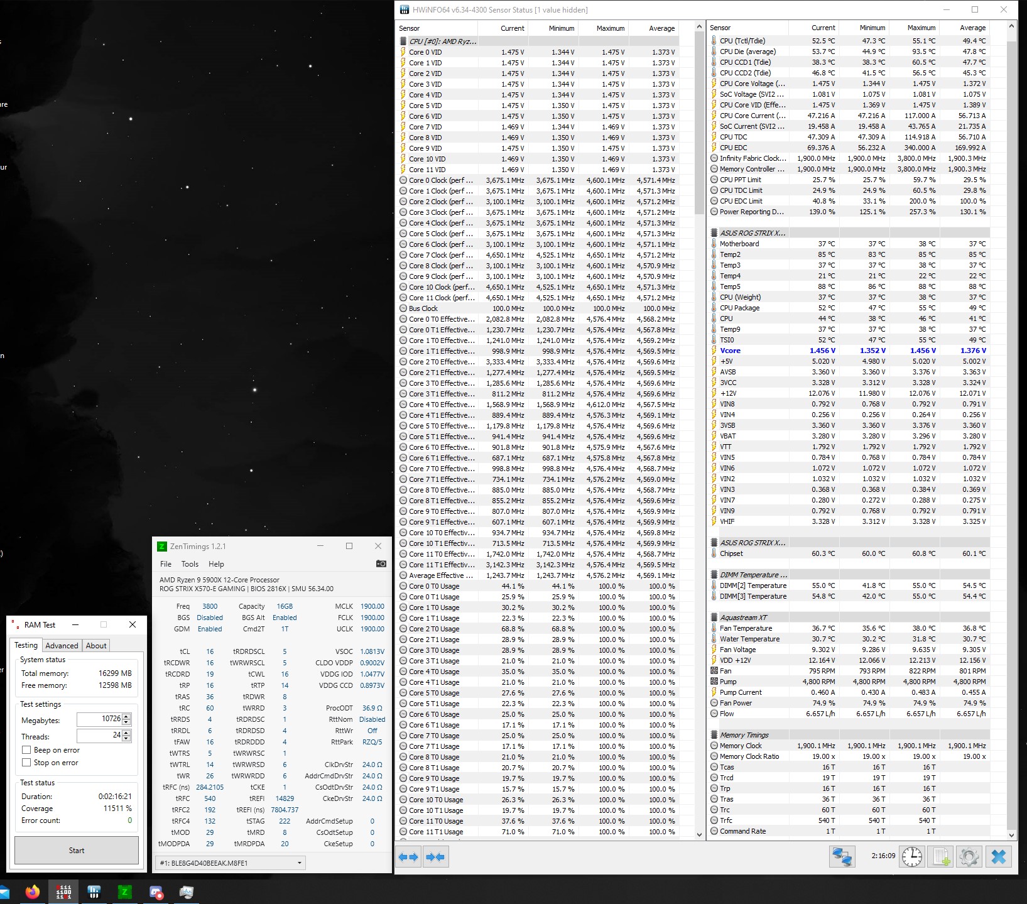Click the ZenTimings title bar app icon
The height and width of the screenshot is (904, 1027).
pyautogui.click(x=162, y=547)
